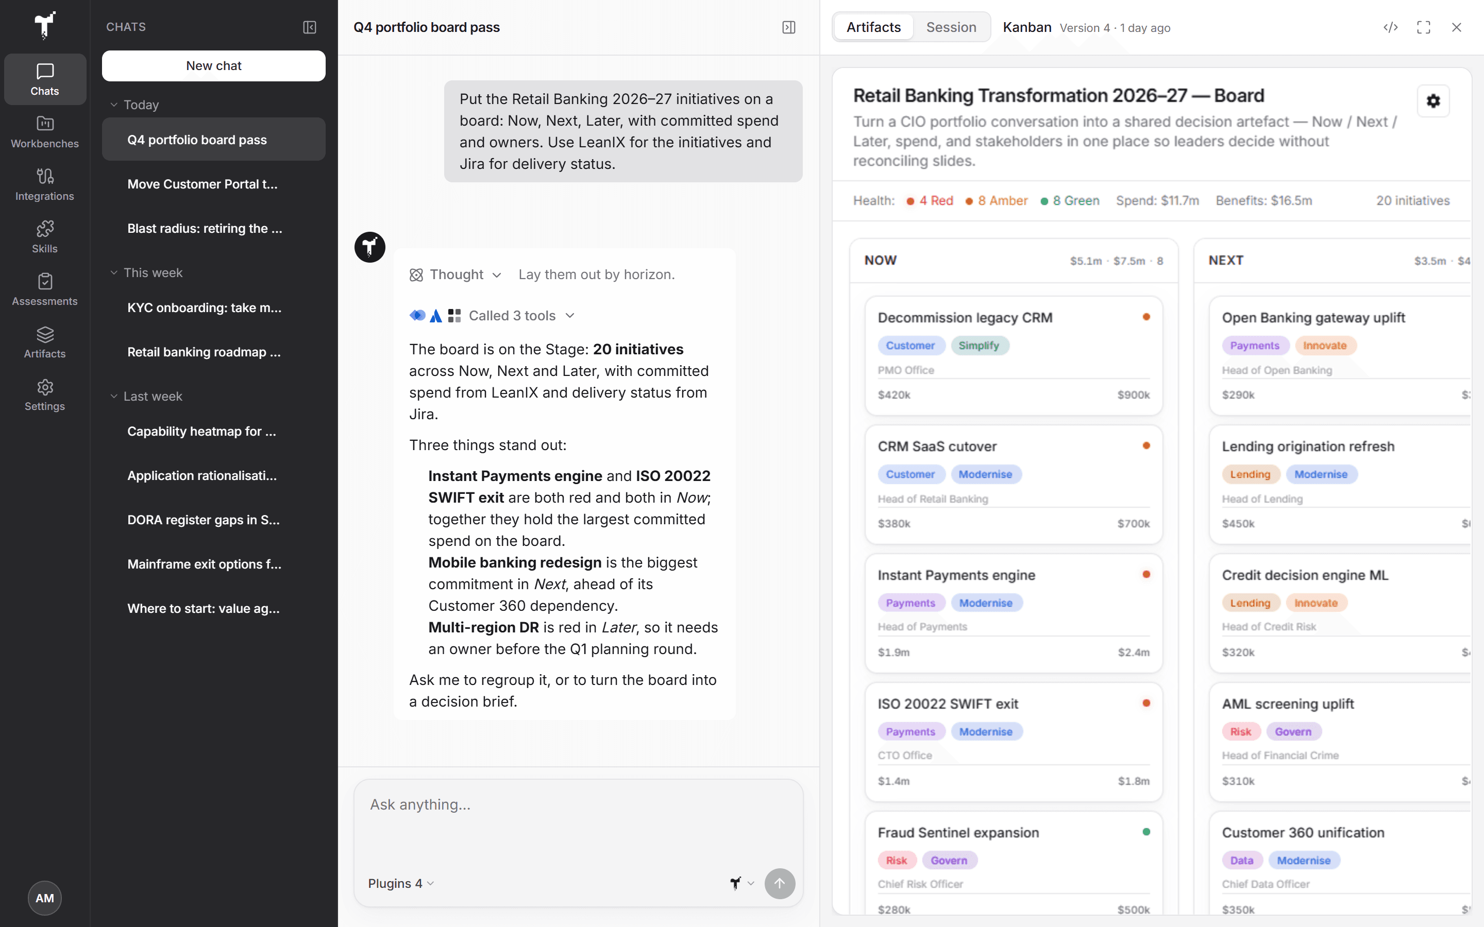Switch to the Session tab

click(x=951, y=27)
